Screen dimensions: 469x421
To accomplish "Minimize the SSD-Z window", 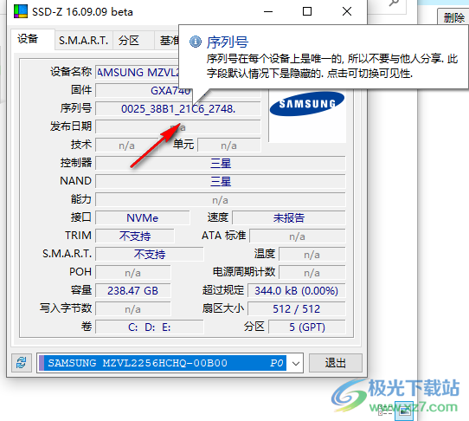I will [268, 11].
